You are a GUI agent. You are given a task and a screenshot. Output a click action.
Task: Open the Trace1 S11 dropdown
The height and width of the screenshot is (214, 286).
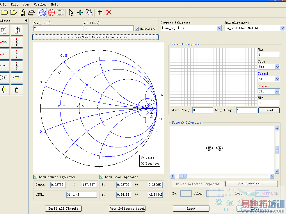[x=277, y=79]
